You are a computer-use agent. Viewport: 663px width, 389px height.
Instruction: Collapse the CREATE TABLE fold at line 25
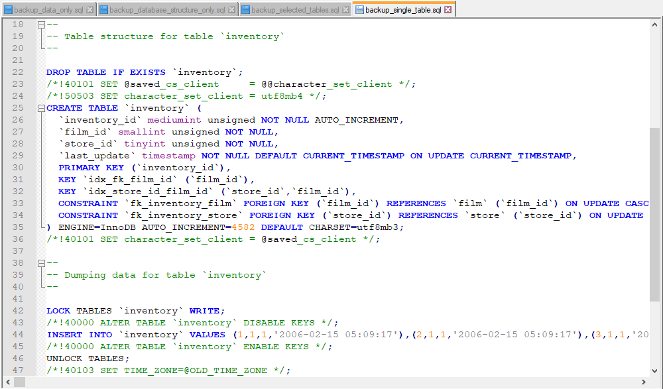click(x=41, y=108)
